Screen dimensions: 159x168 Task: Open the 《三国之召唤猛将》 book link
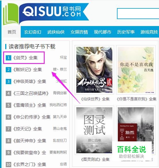31,93
